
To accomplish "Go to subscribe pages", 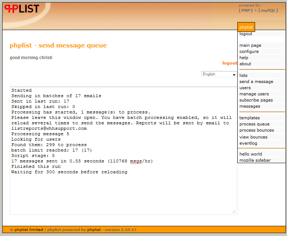I will [256, 100].
